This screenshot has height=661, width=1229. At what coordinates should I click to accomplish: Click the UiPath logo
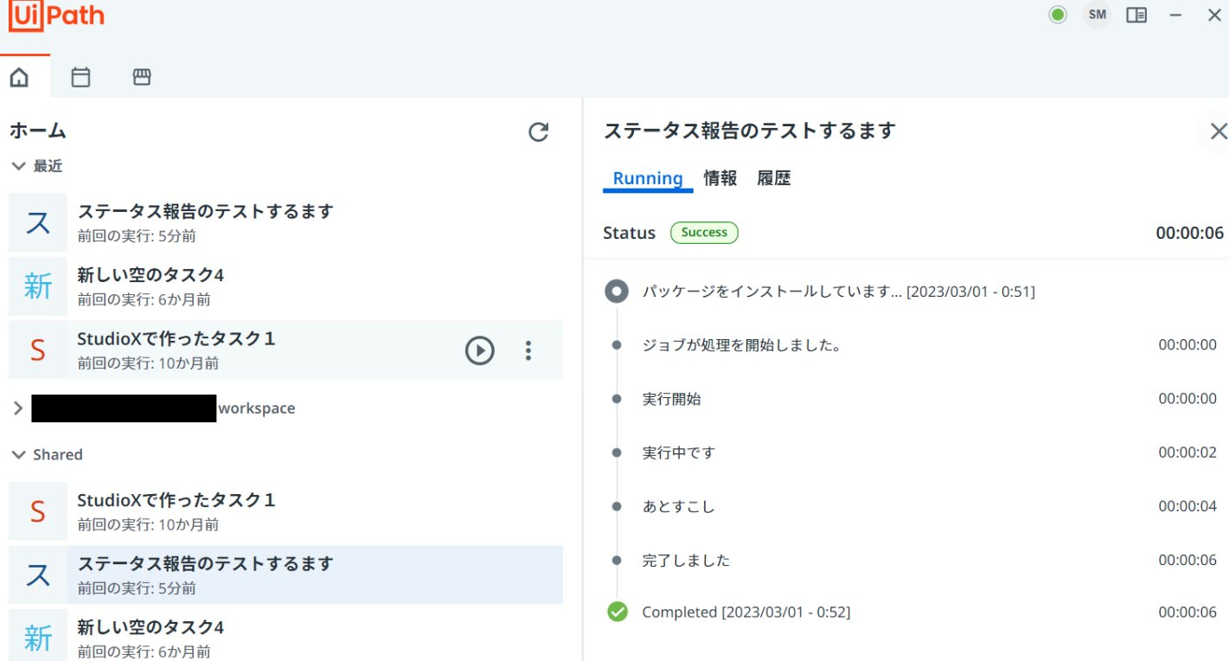click(x=57, y=16)
